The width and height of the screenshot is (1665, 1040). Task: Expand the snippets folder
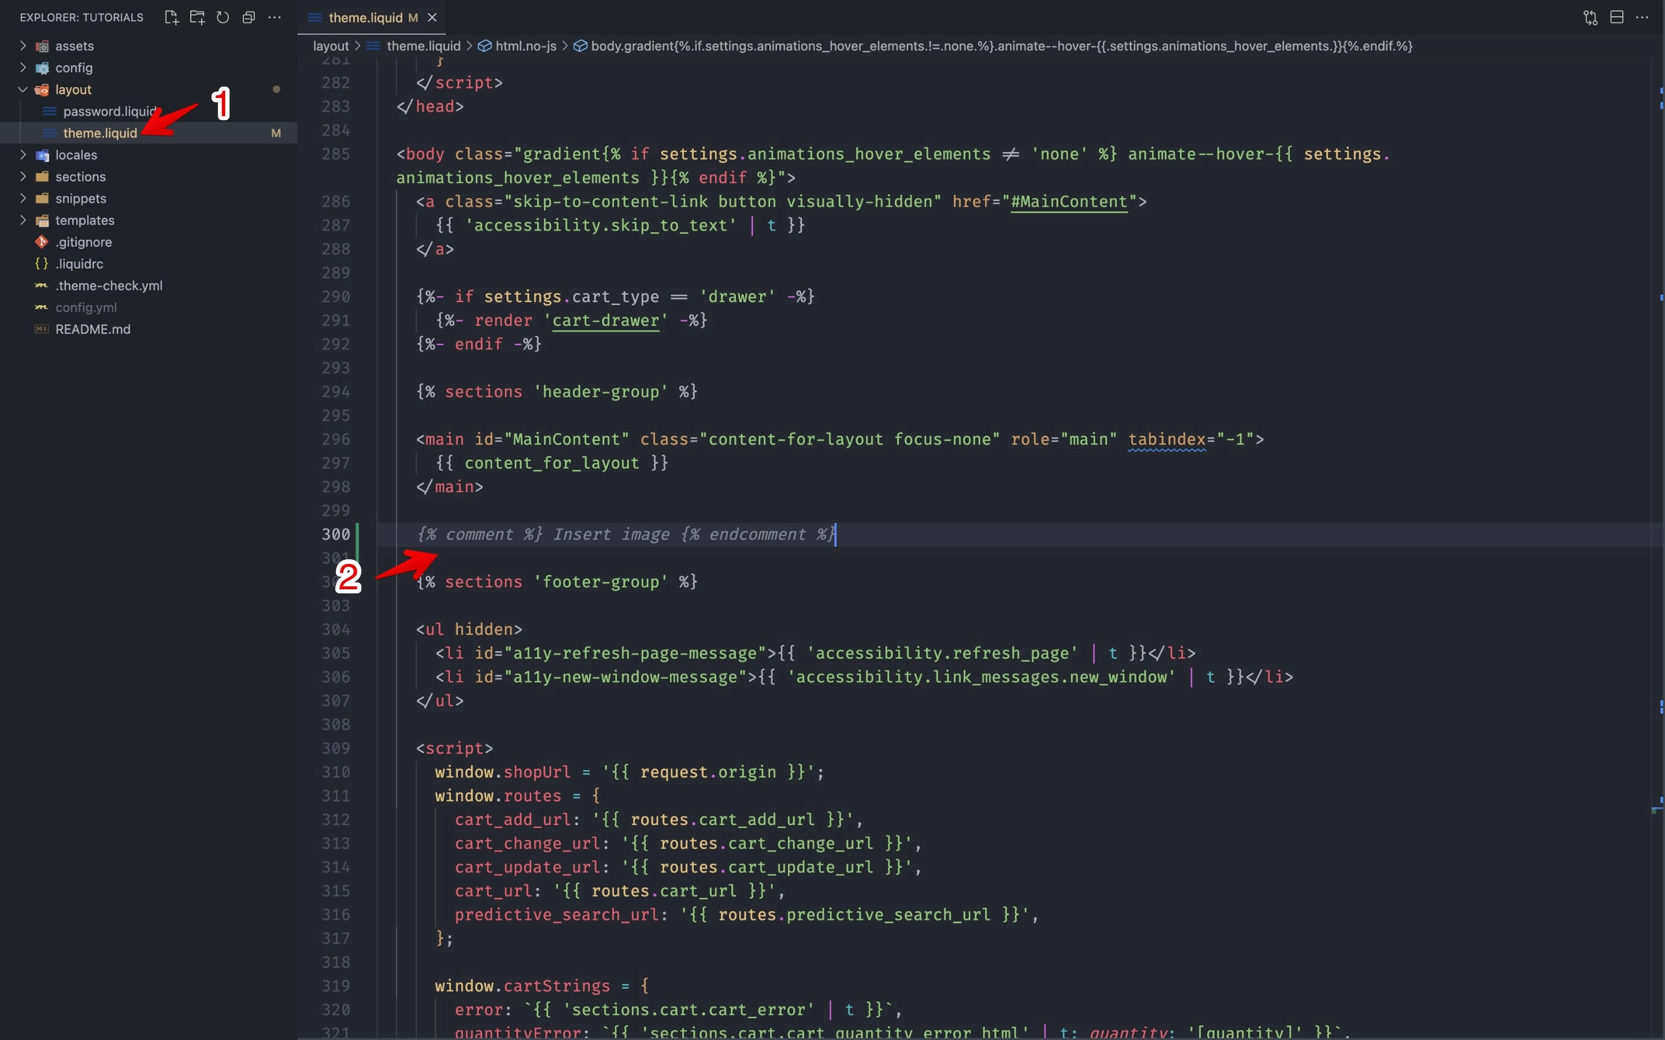[x=23, y=198]
